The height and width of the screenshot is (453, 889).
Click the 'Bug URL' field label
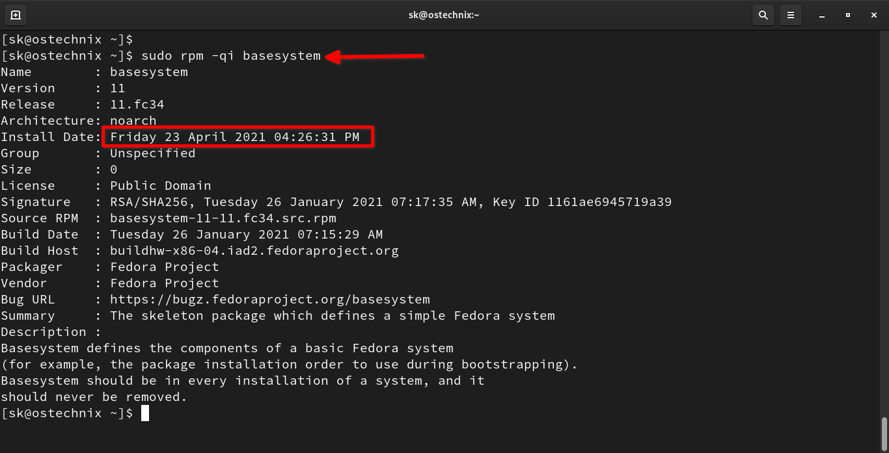tap(28, 300)
